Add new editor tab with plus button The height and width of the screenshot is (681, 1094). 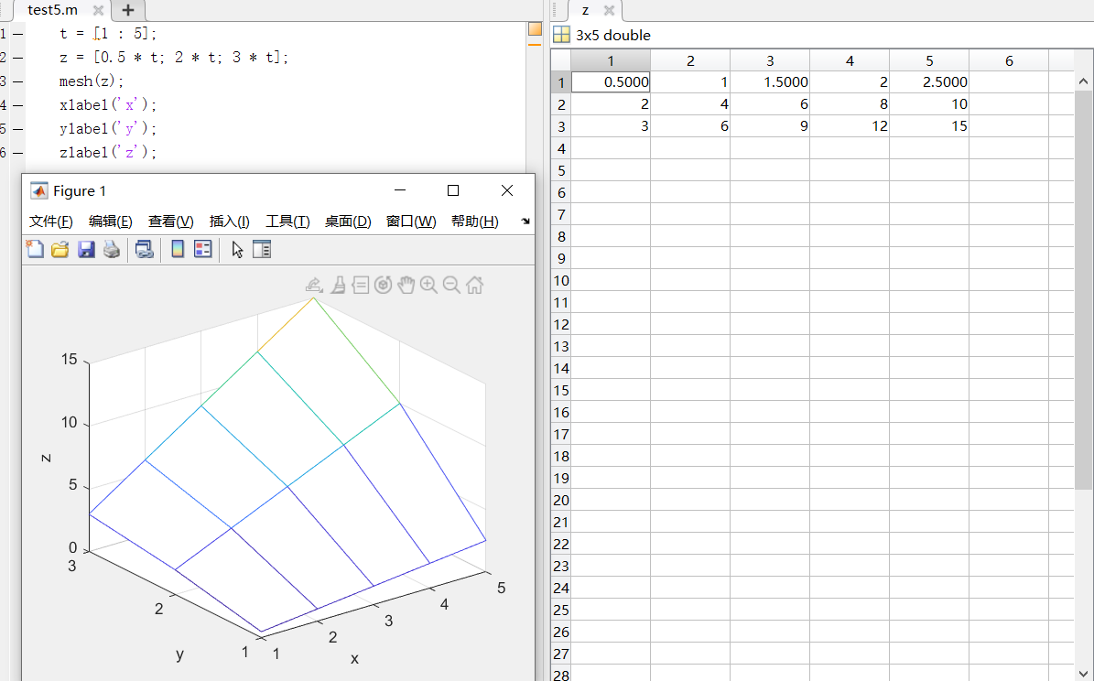tap(127, 10)
